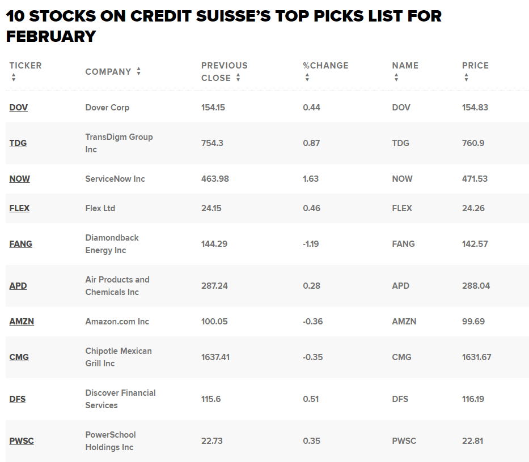Sort by %Change using the arrows icon
Image resolution: width=529 pixels, height=462 pixels.
coord(307,78)
